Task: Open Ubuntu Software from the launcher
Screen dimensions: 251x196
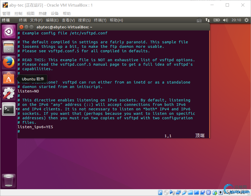Action: (x=9, y=78)
